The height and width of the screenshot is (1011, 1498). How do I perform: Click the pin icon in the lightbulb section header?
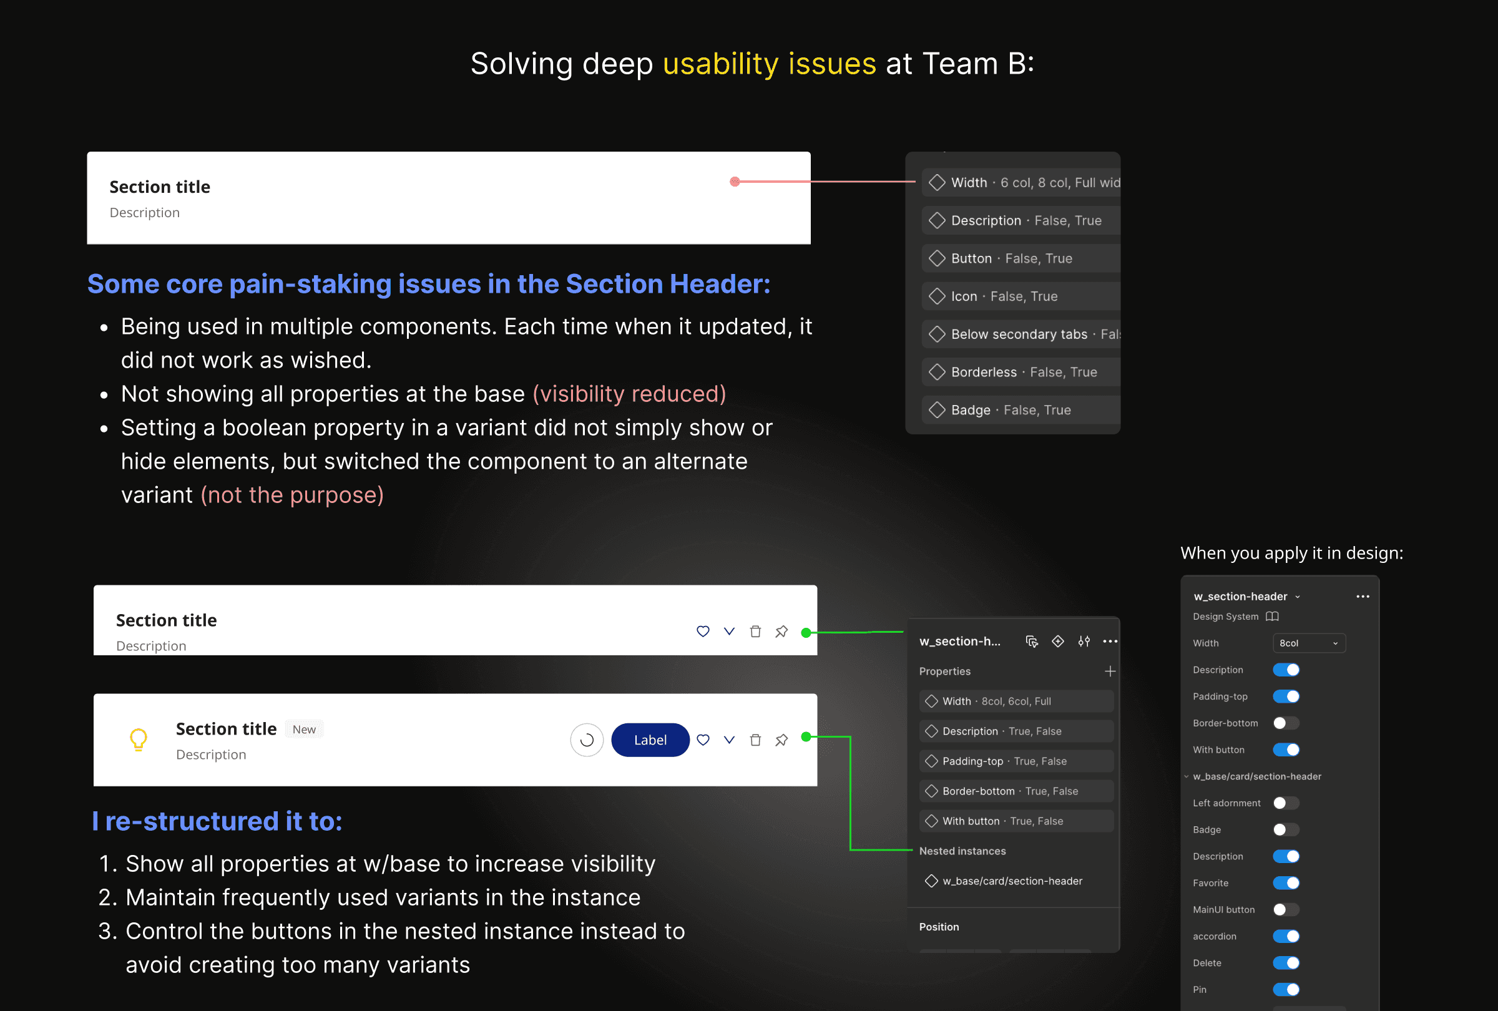(x=781, y=740)
